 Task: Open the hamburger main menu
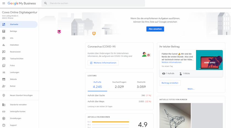pyautogui.click(x=4, y=3)
